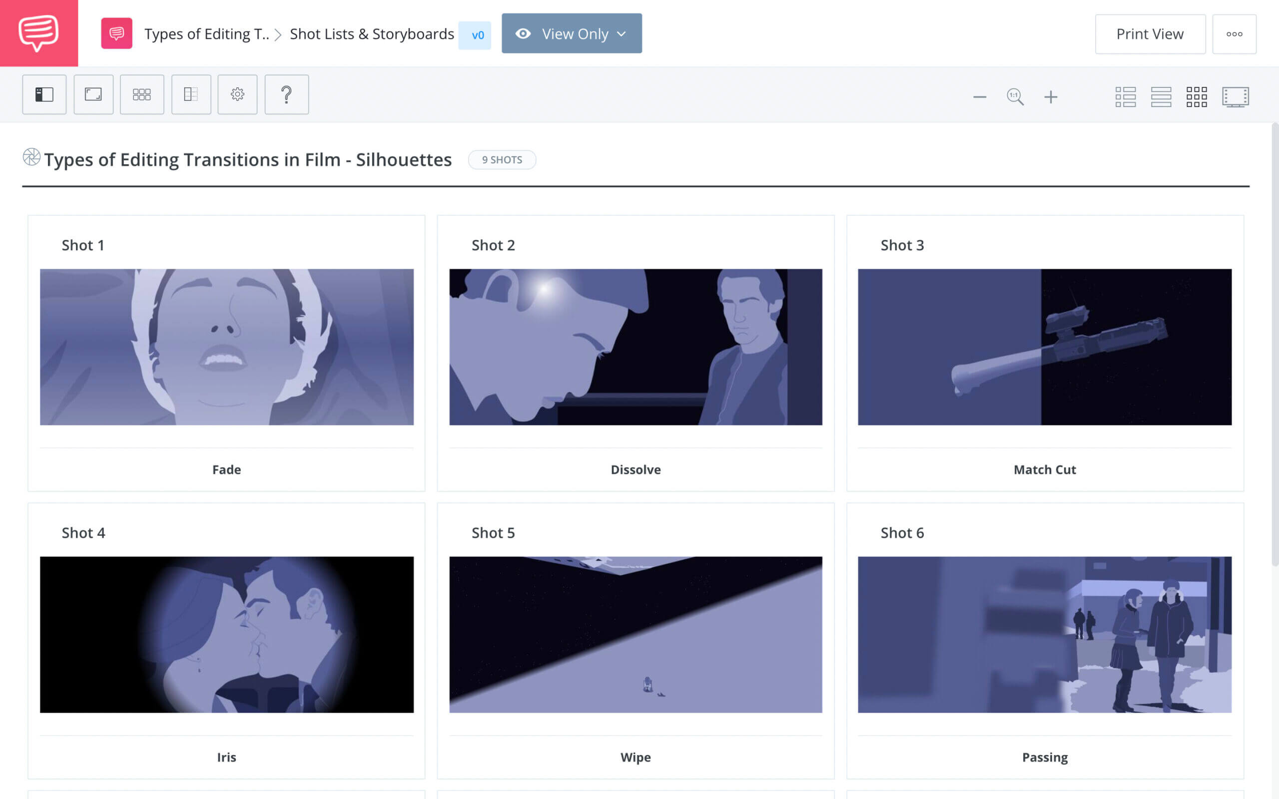This screenshot has height=799, width=1279.
Task: Click the Shot Lists & Storyboards breadcrumb
Action: (372, 33)
